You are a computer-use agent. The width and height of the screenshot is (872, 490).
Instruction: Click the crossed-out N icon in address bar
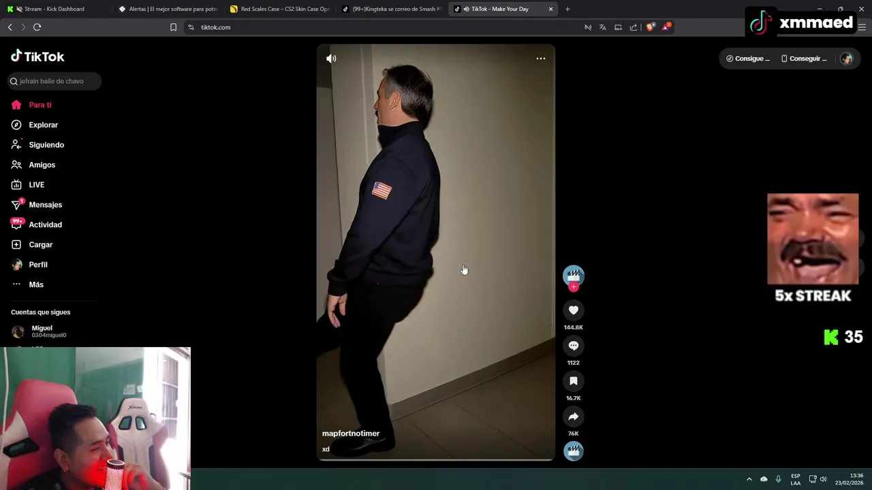[588, 27]
